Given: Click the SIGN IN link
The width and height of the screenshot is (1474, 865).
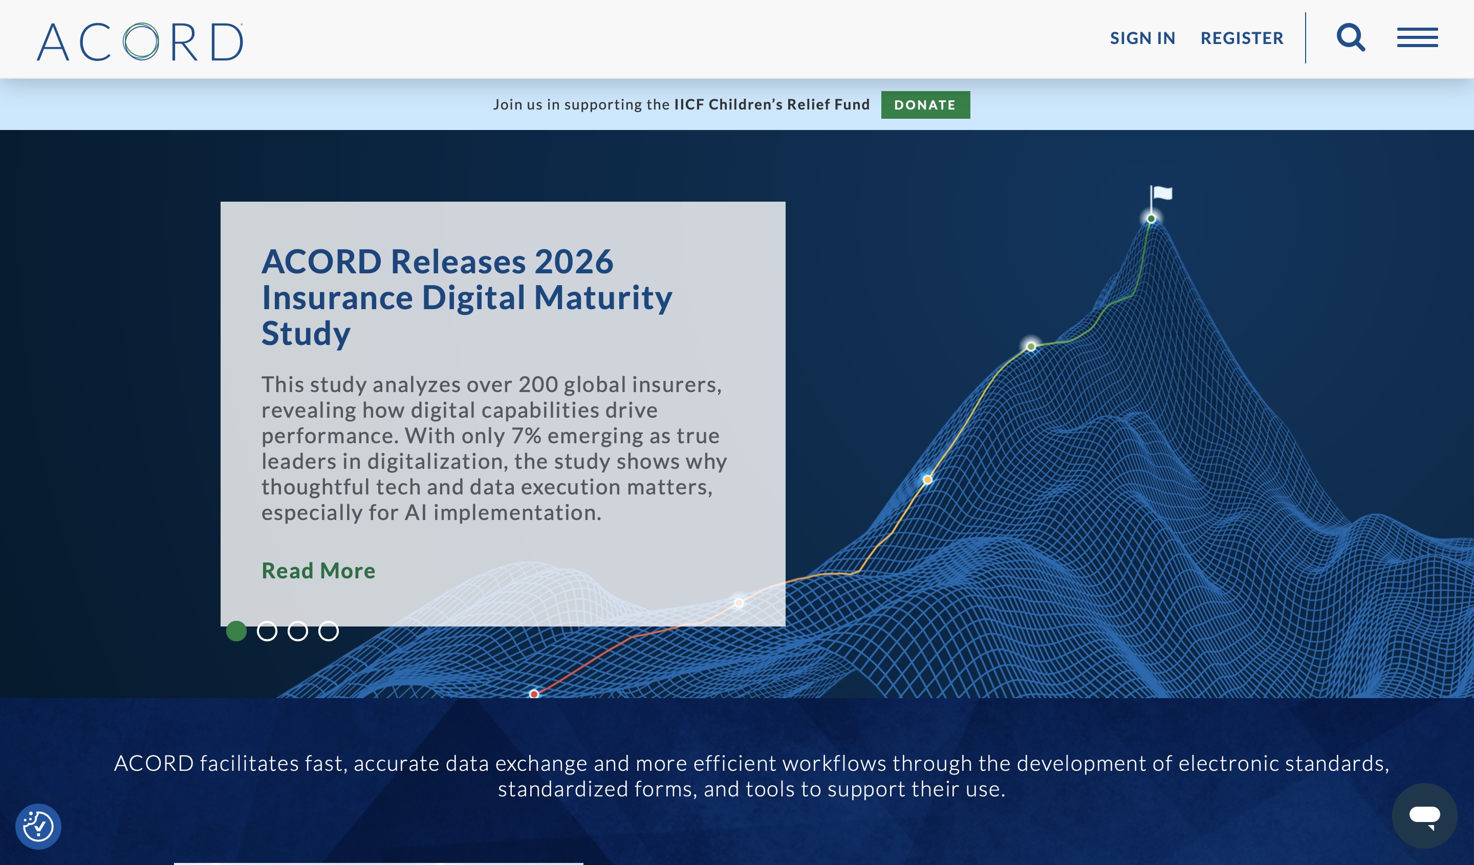Looking at the screenshot, I should point(1142,38).
